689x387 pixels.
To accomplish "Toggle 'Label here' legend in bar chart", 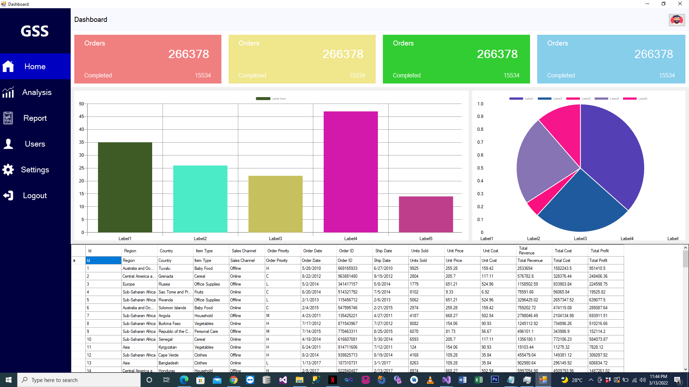I will pyautogui.click(x=263, y=99).
